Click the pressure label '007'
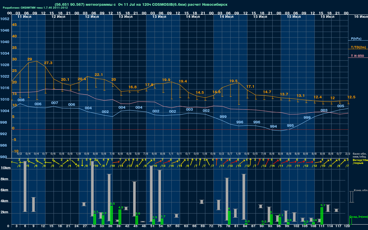Image resolution: width=368 pixels, height=230 pixels. coord(55,103)
